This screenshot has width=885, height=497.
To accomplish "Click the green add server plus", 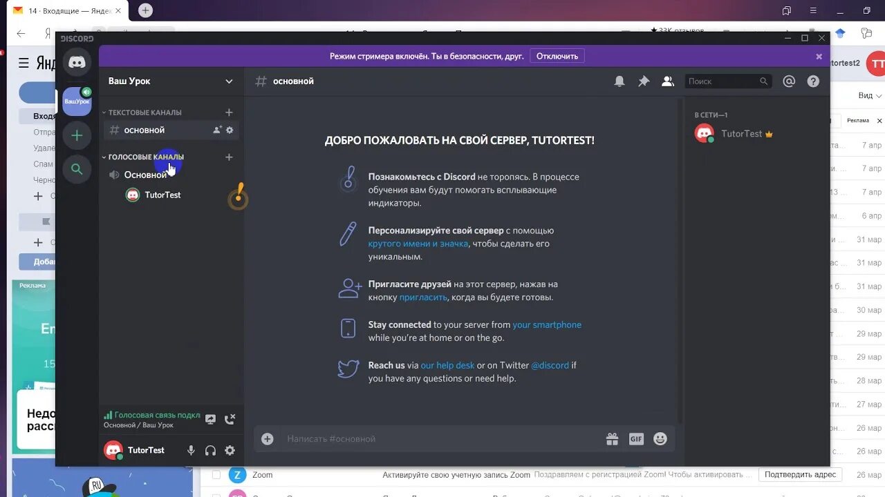I will click(77, 135).
